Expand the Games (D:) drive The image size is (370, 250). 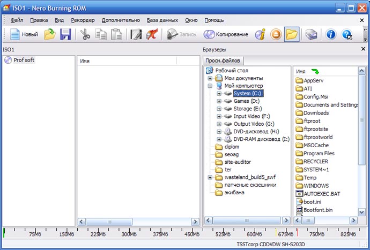[219, 101]
